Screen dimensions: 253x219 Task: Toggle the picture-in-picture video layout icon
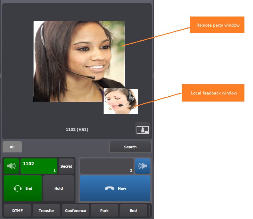click(143, 130)
